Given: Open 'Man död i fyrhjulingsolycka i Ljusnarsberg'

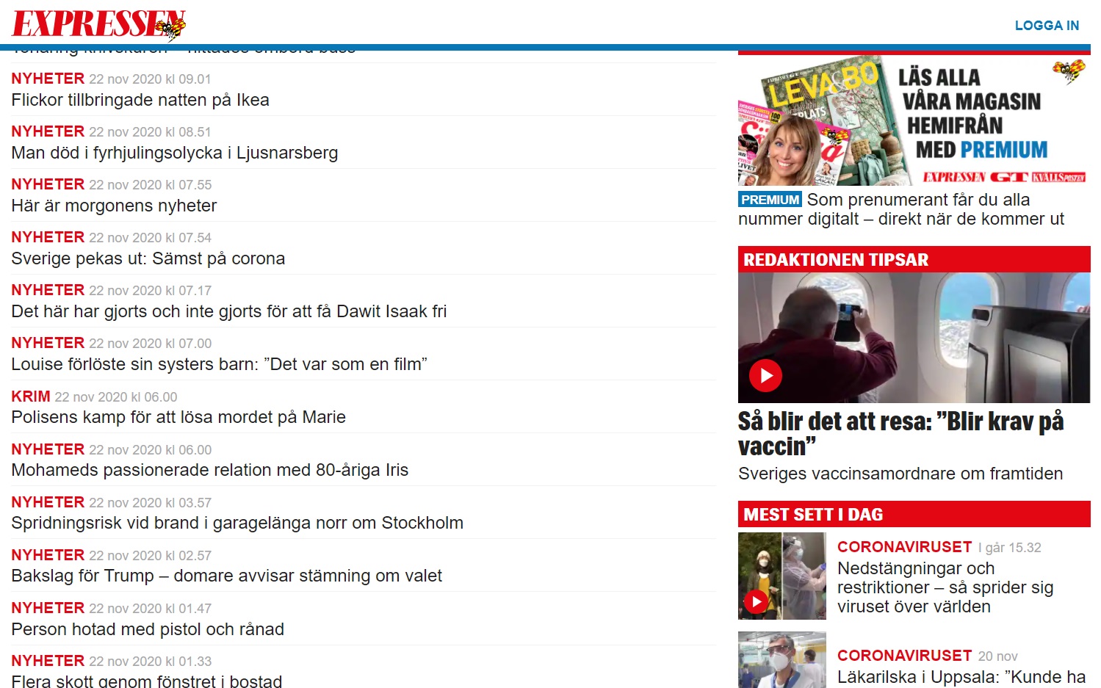Looking at the screenshot, I should [x=175, y=153].
